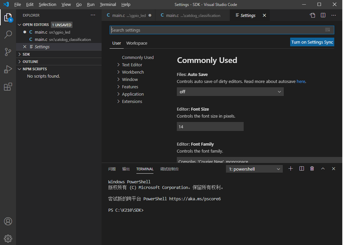Click the Font Size value field

pyautogui.click(x=210, y=127)
